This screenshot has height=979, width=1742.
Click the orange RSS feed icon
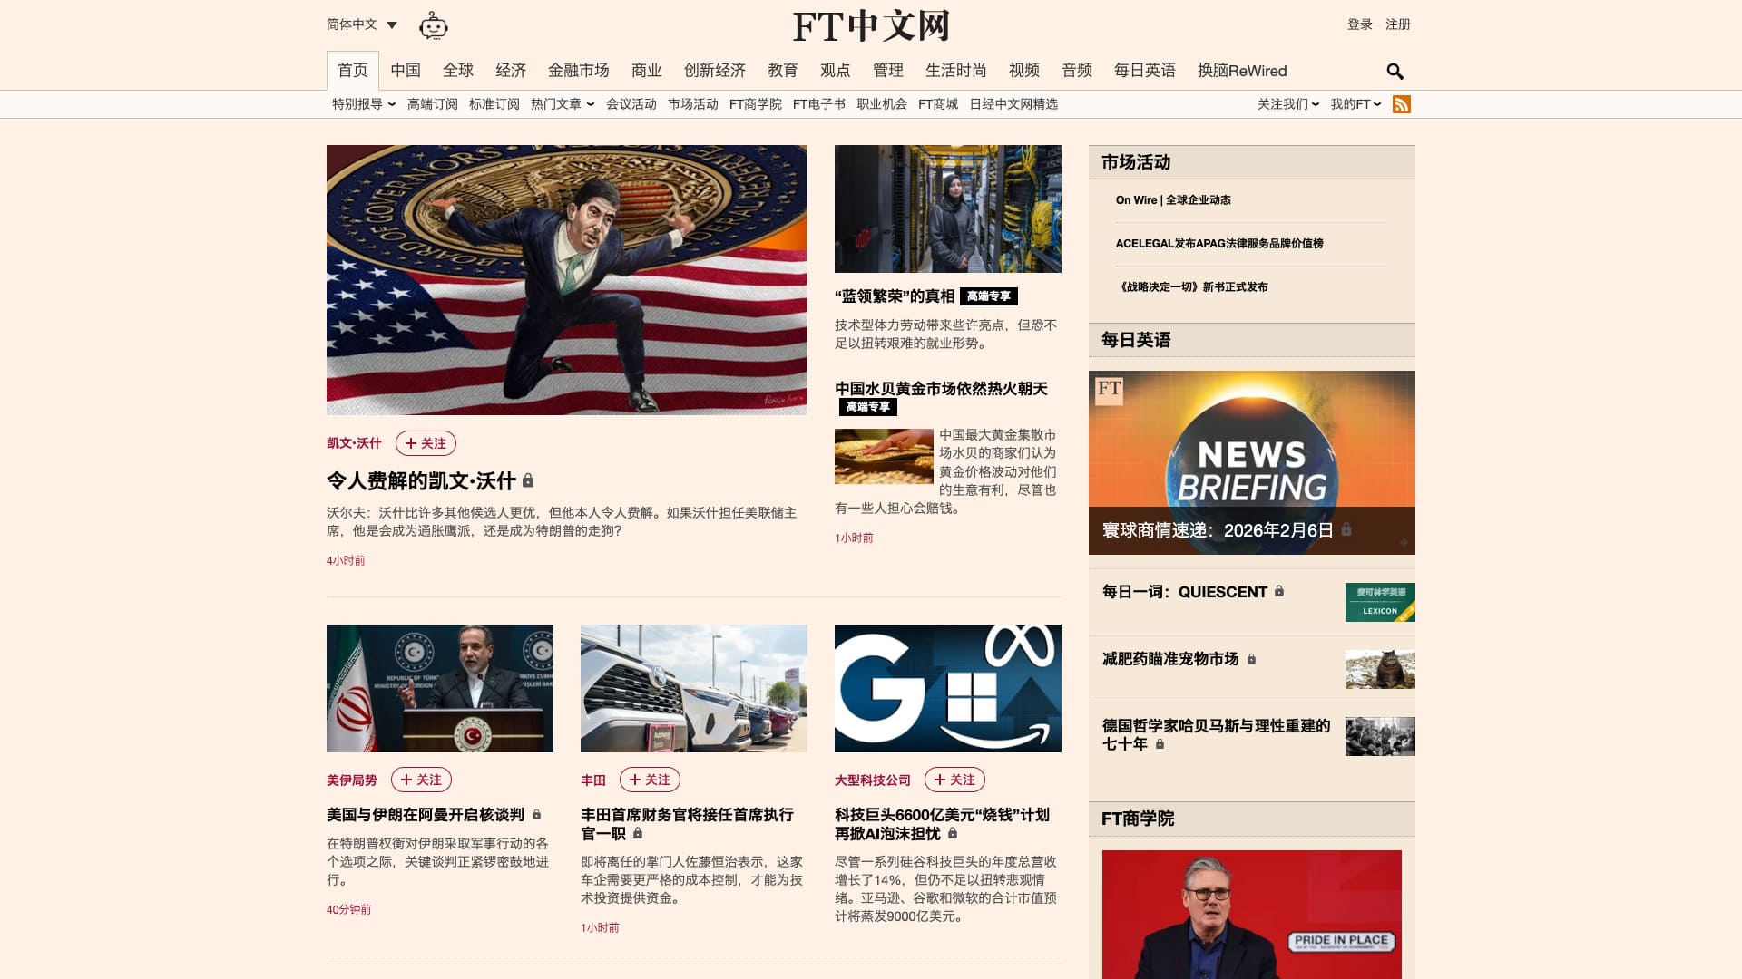pos(1401,104)
